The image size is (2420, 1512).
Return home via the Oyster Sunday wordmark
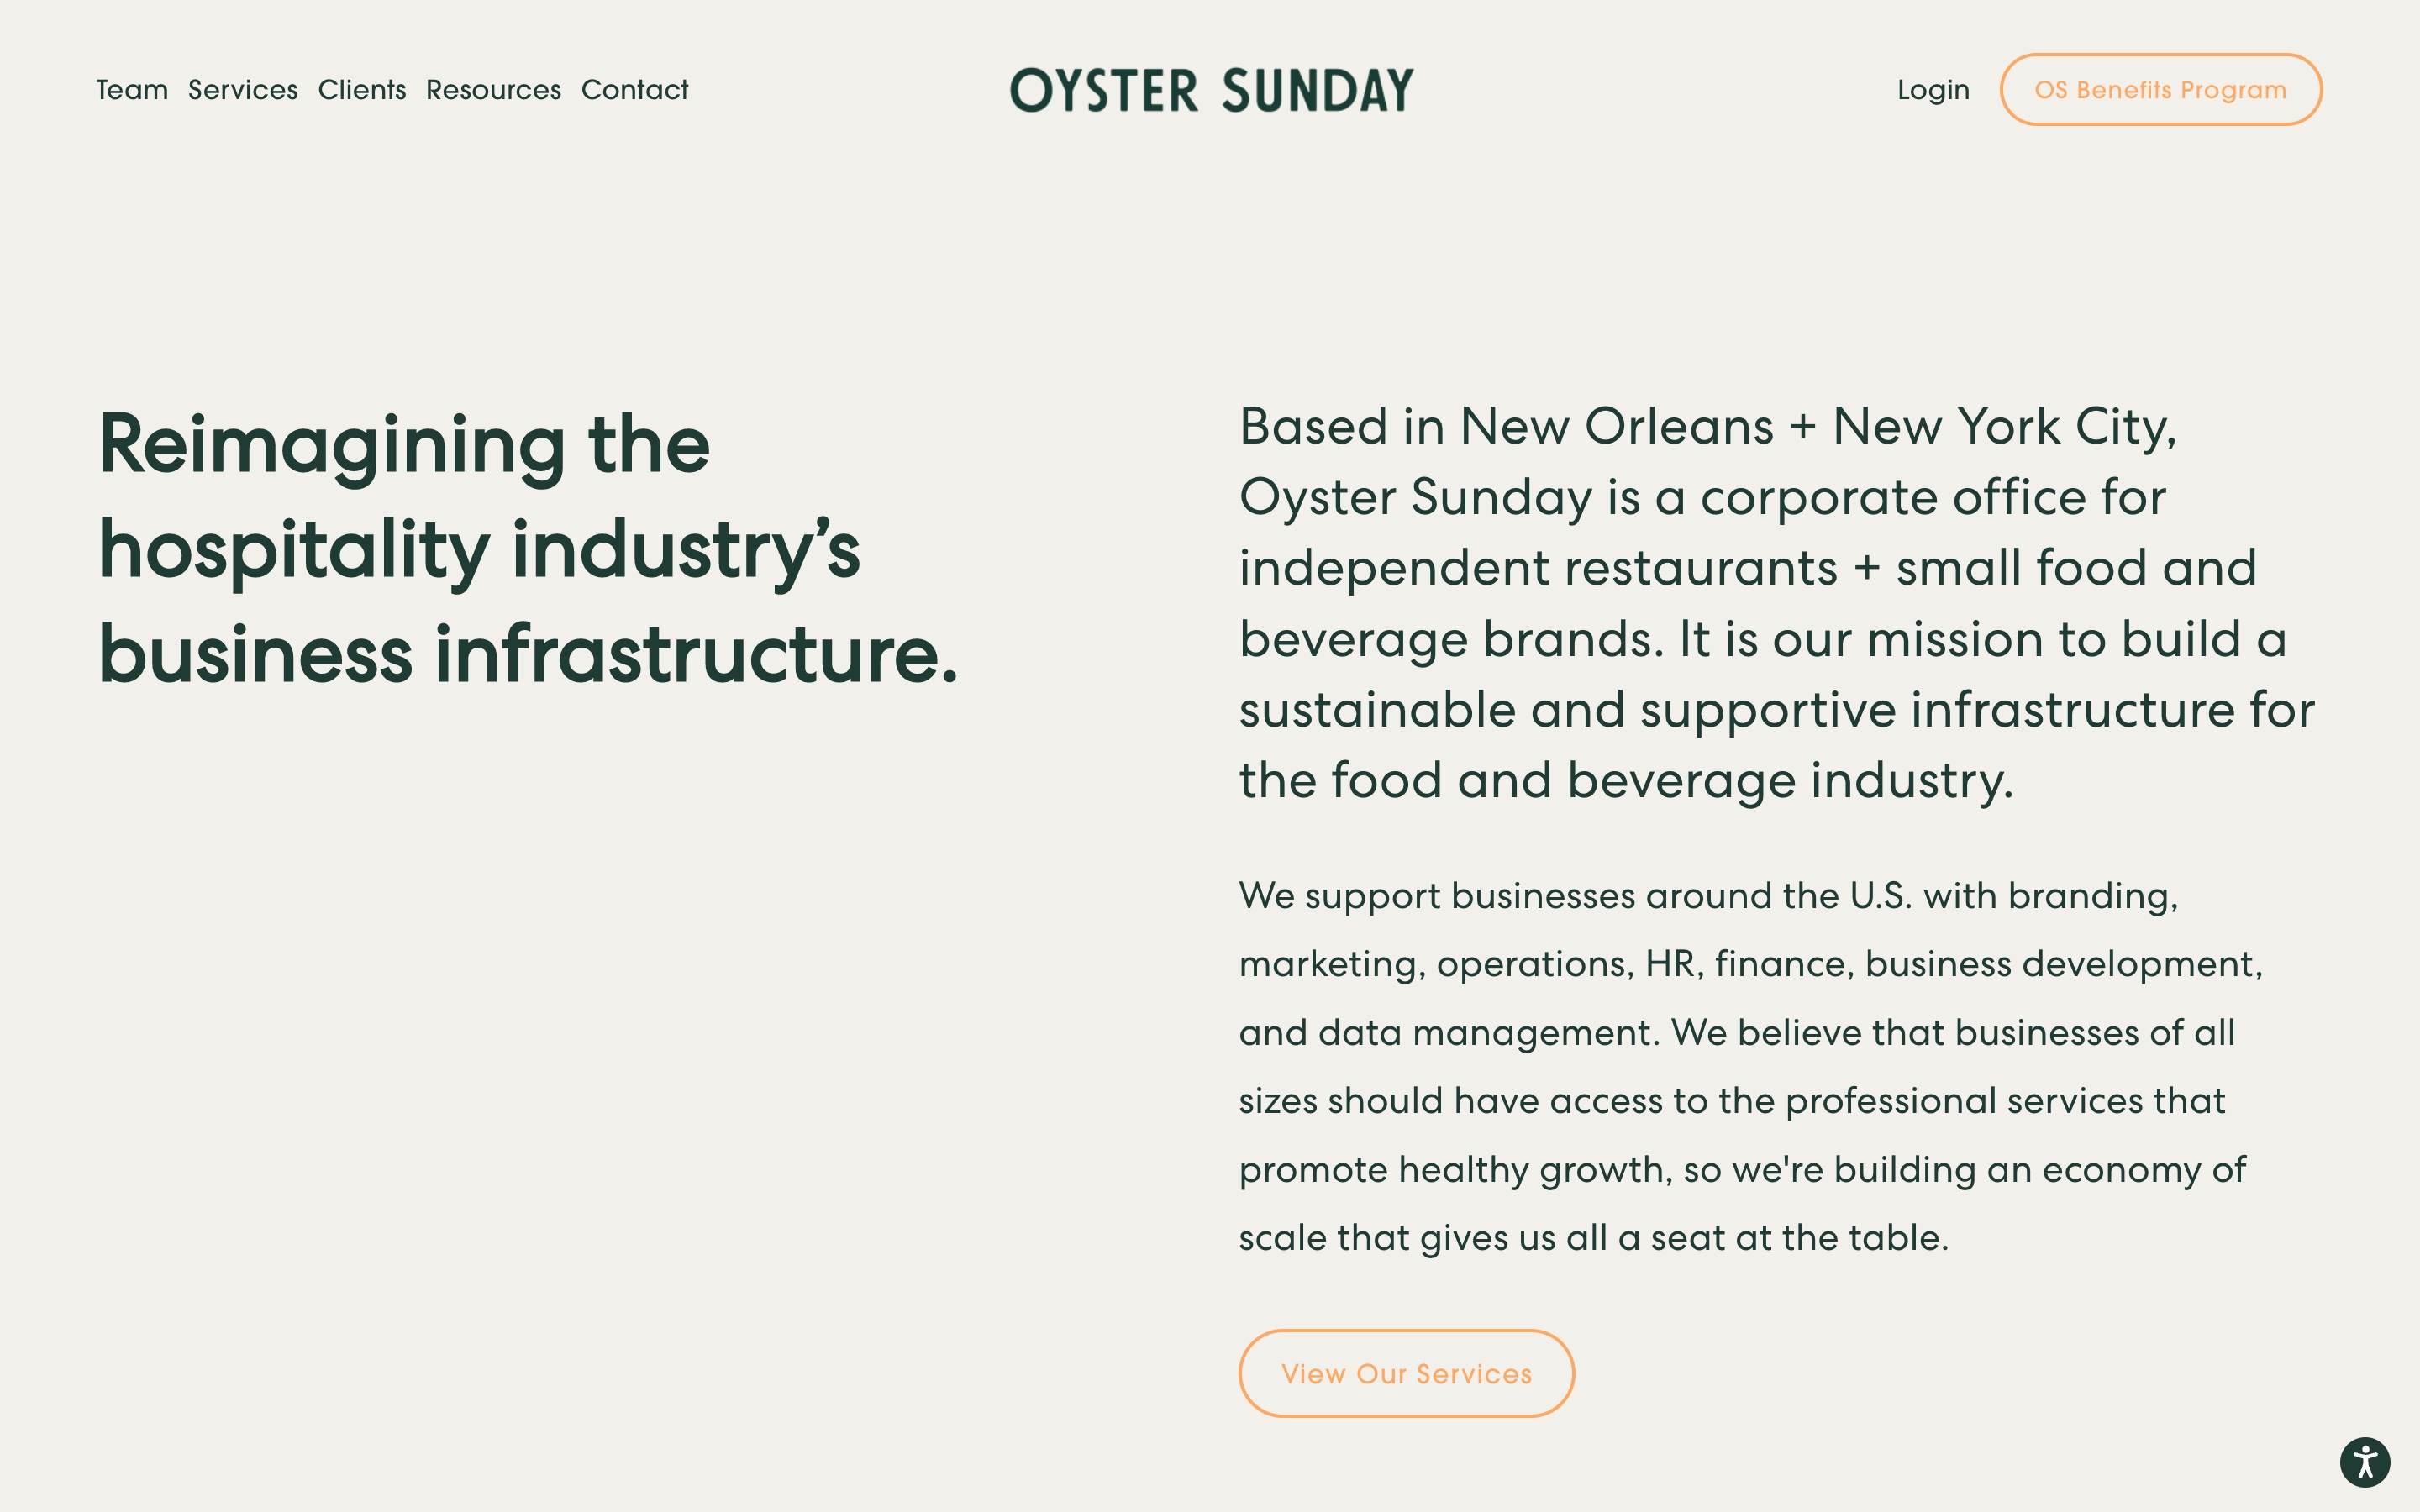(1210, 89)
